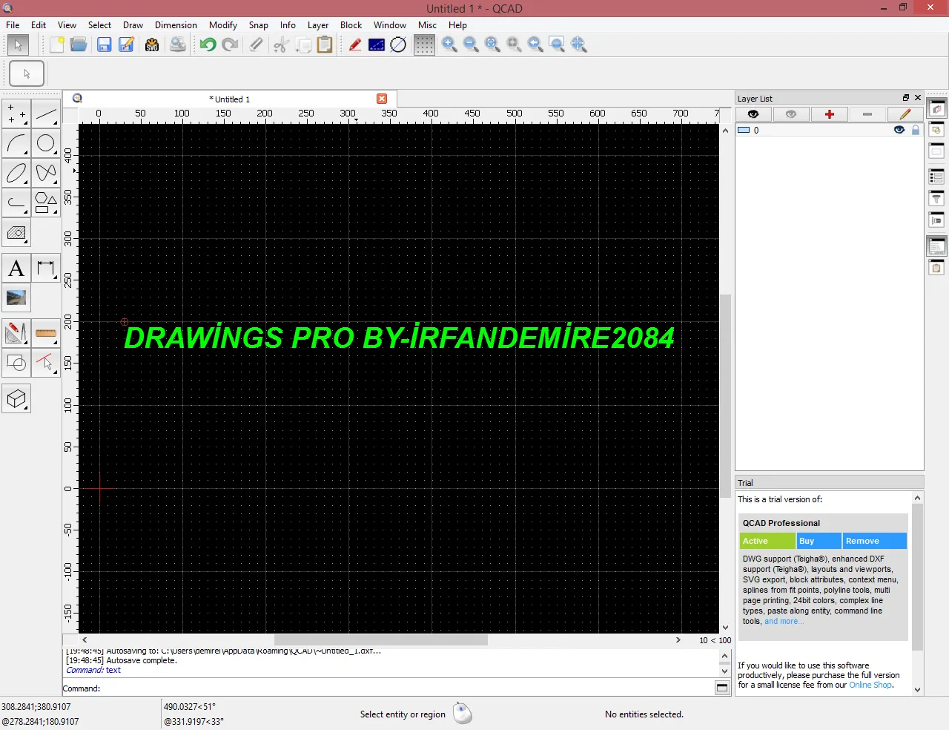Add a new layer with the red plus
Image resolution: width=949 pixels, height=730 pixels.
point(830,114)
